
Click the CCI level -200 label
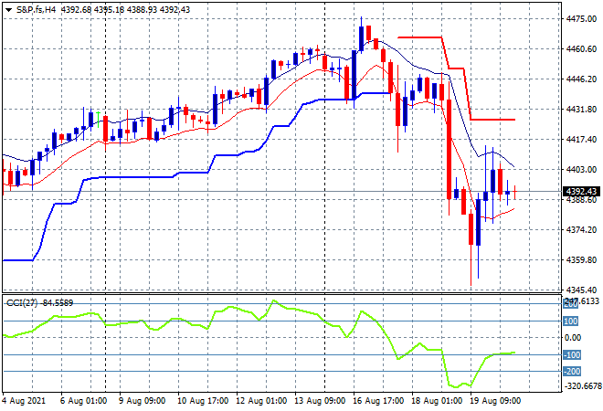tap(572, 372)
